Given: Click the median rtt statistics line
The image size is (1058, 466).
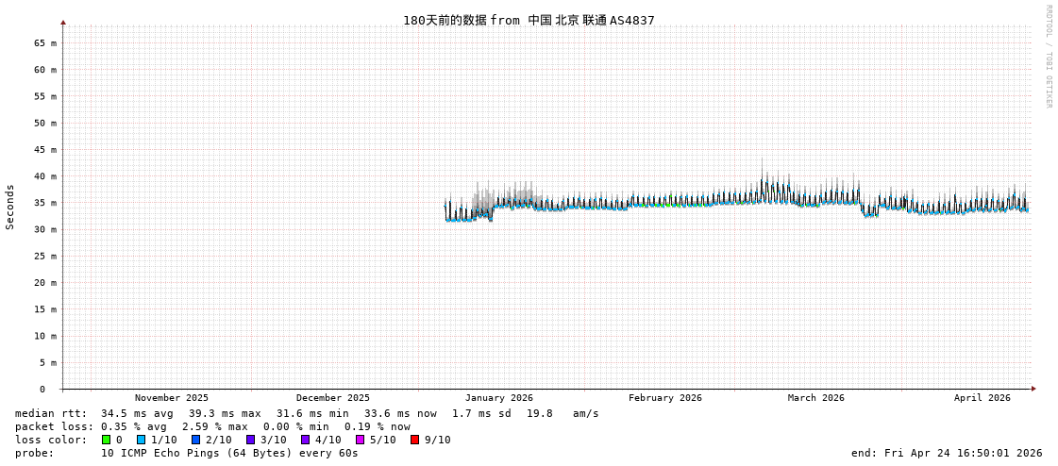Looking at the screenshot, I should pos(307,413).
